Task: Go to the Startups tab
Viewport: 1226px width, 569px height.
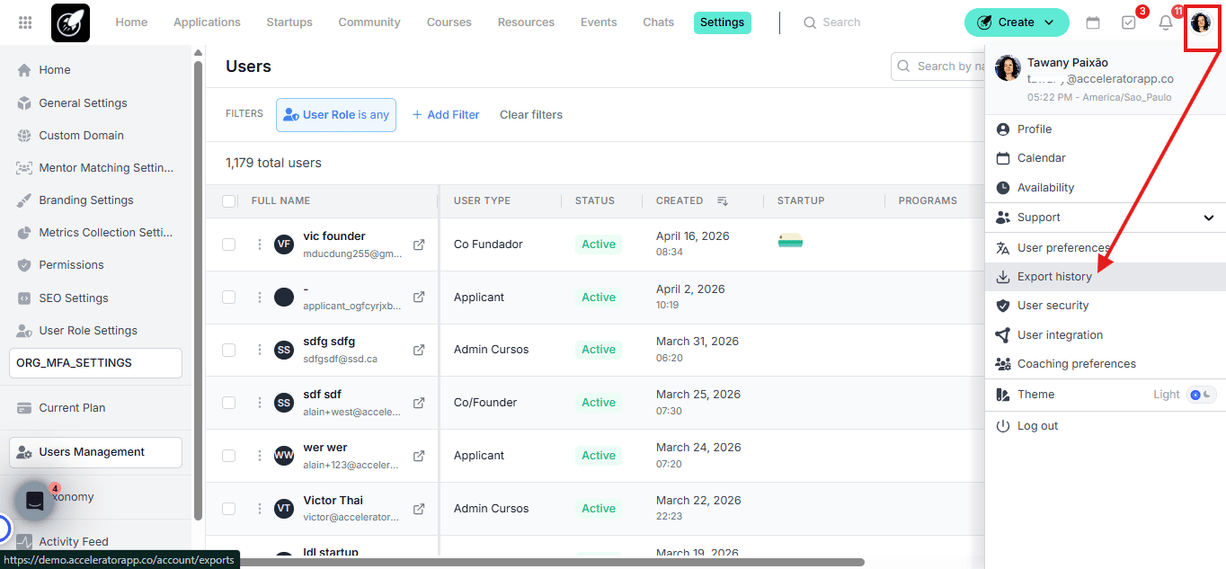Action: tap(289, 22)
